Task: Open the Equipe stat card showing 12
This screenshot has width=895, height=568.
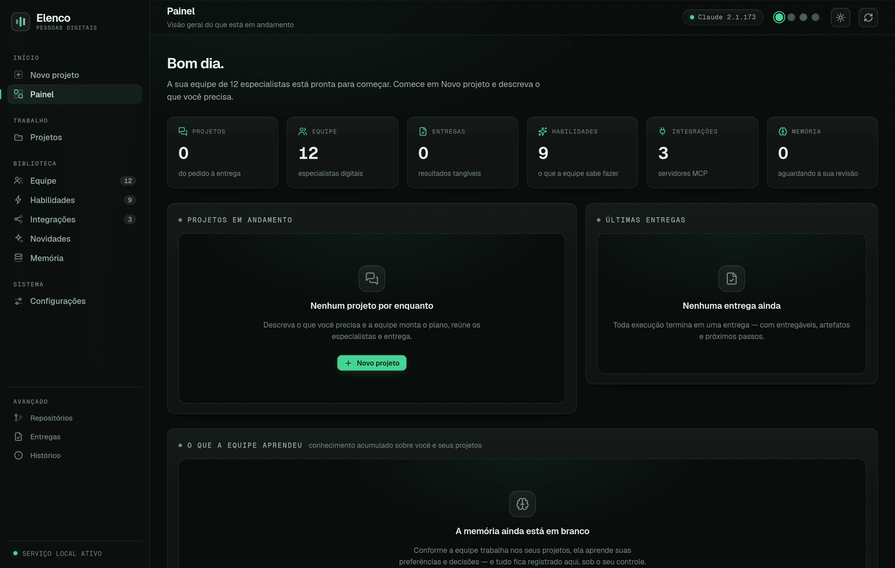Action: pos(342,152)
